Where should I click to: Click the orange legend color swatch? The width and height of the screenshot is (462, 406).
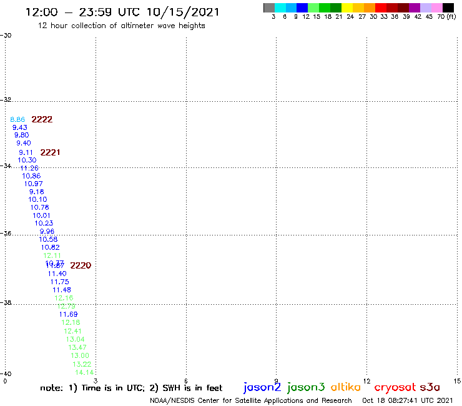pos(370,7)
